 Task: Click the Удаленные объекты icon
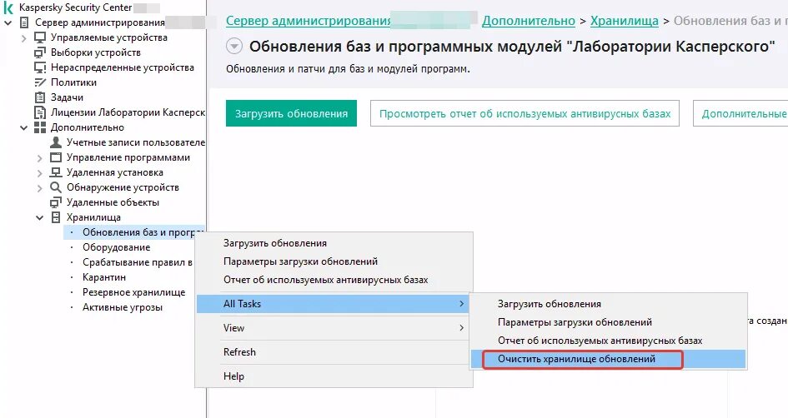click(x=56, y=202)
